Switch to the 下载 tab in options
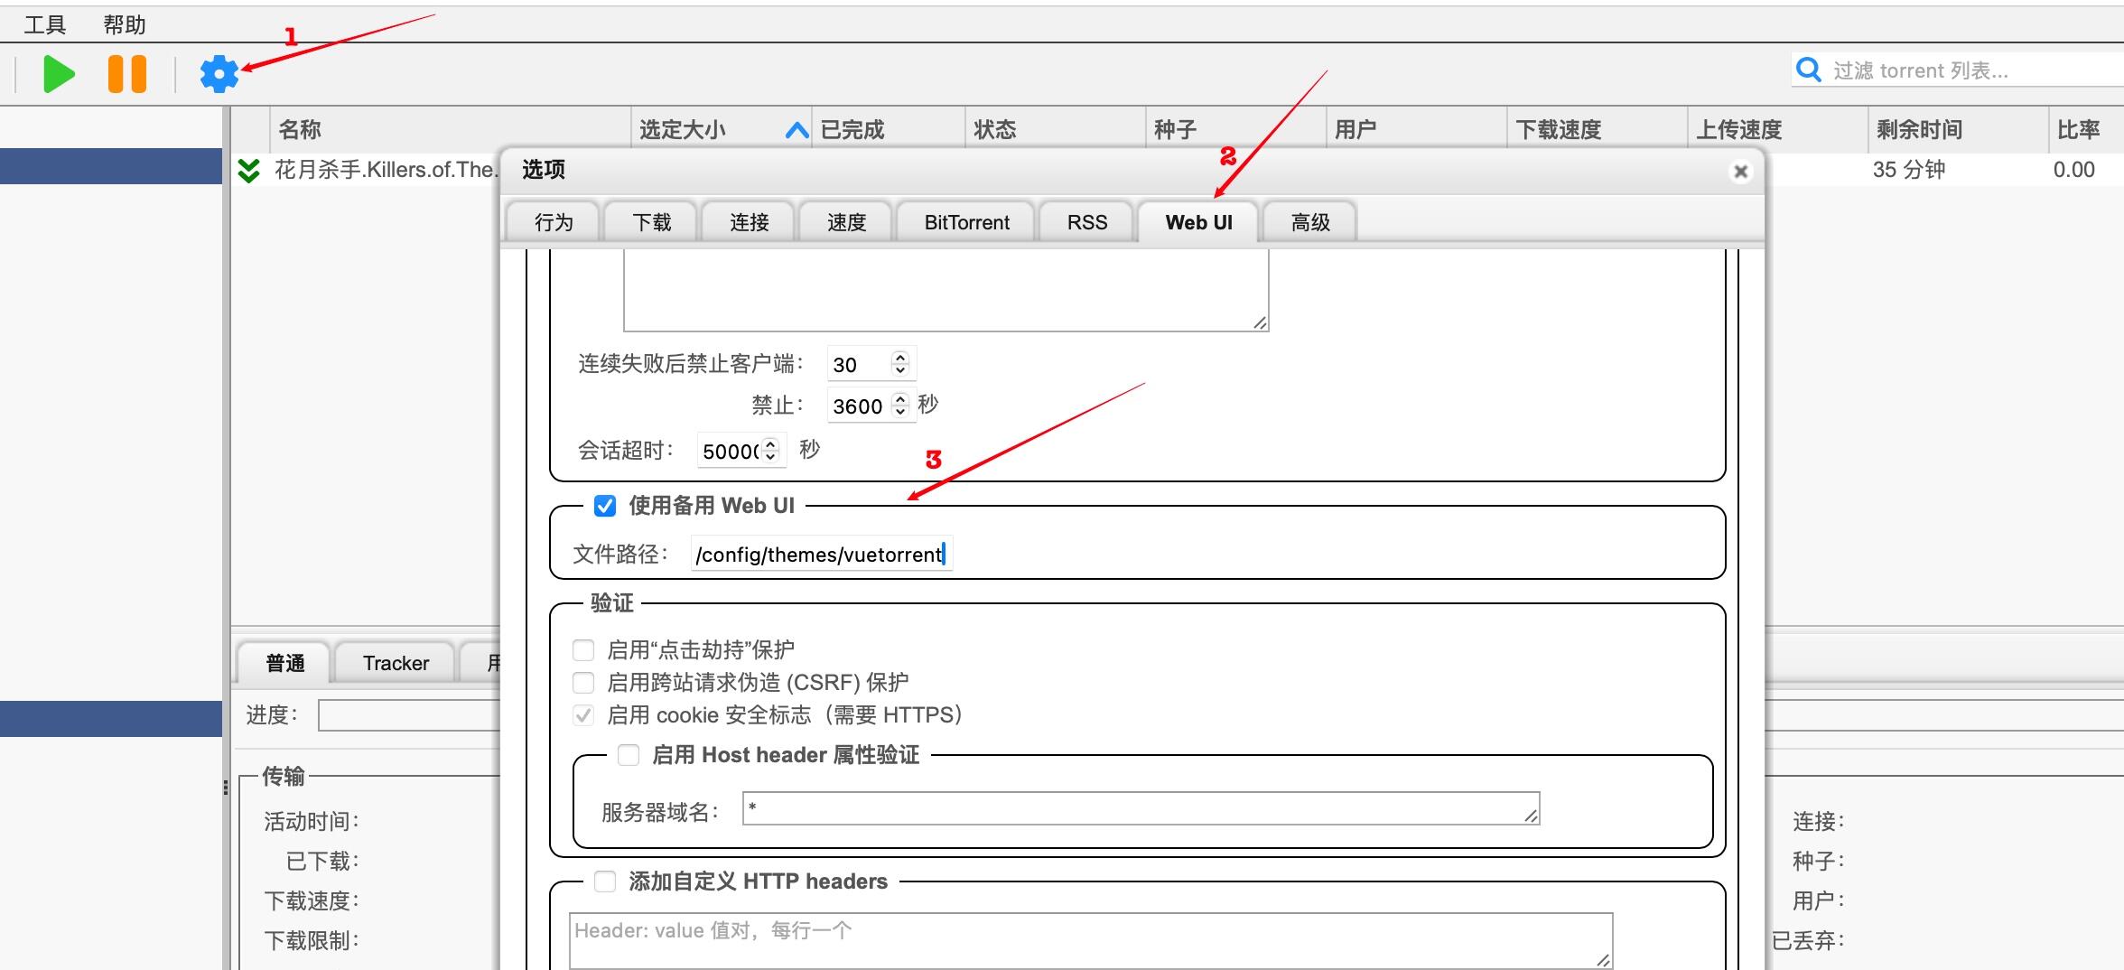 (652, 222)
